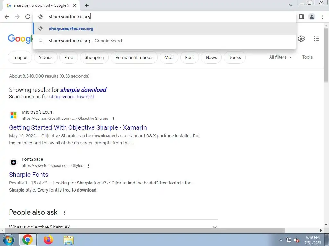Click the forward navigation arrow
329x246 pixels.
tap(17, 17)
